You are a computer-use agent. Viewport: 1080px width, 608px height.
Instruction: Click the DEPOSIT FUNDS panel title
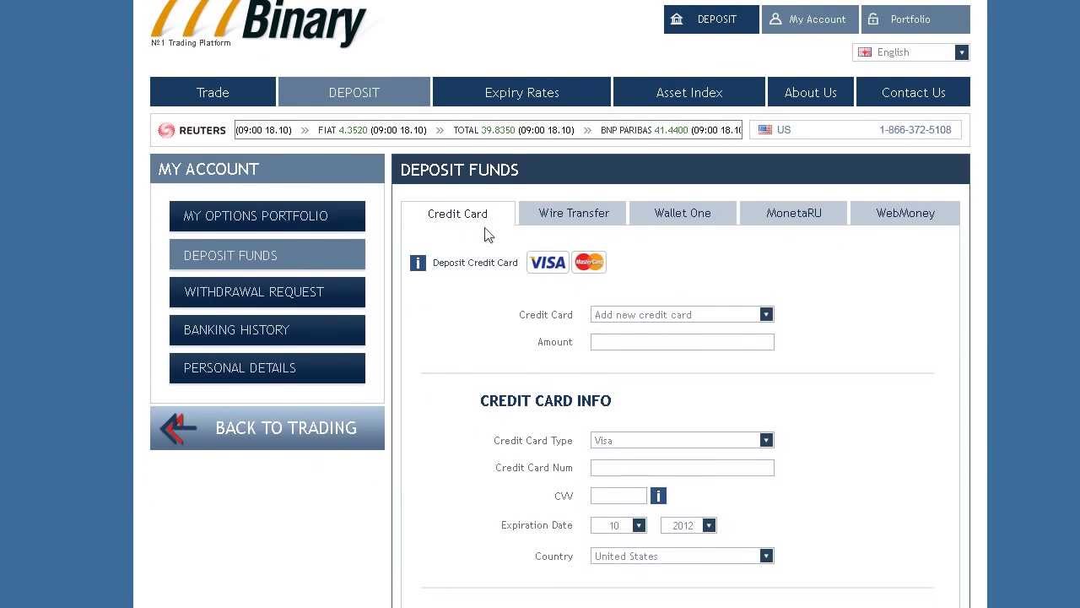pyautogui.click(x=459, y=170)
